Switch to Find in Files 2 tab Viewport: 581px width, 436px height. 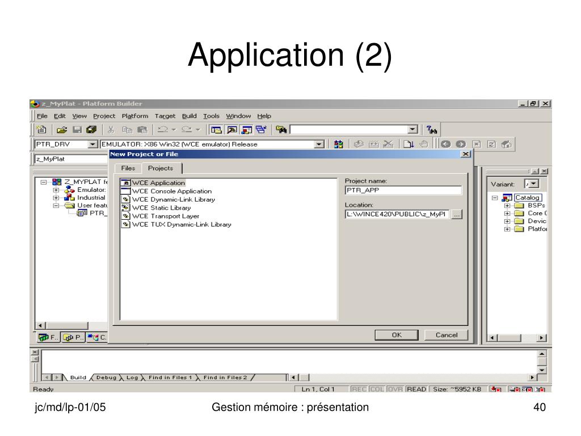(x=225, y=378)
